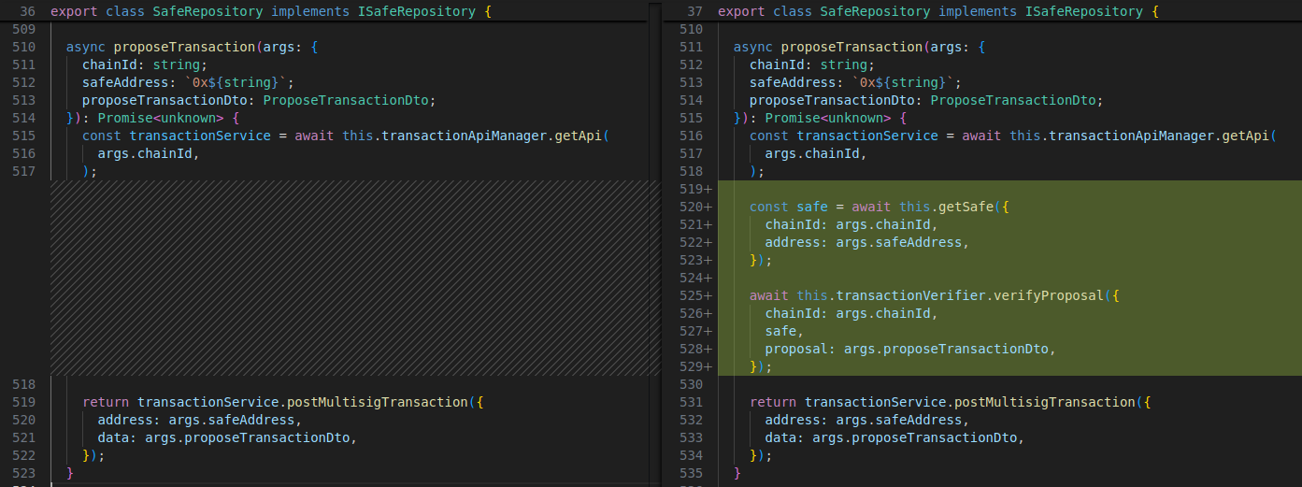Click verifyProposal in the added code block
Image resolution: width=1302 pixels, height=487 pixels.
click(x=1049, y=295)
